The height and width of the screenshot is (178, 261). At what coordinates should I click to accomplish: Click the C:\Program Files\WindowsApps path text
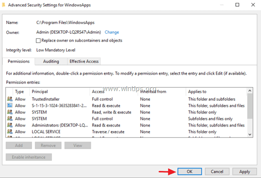click(x=65, y=22)
